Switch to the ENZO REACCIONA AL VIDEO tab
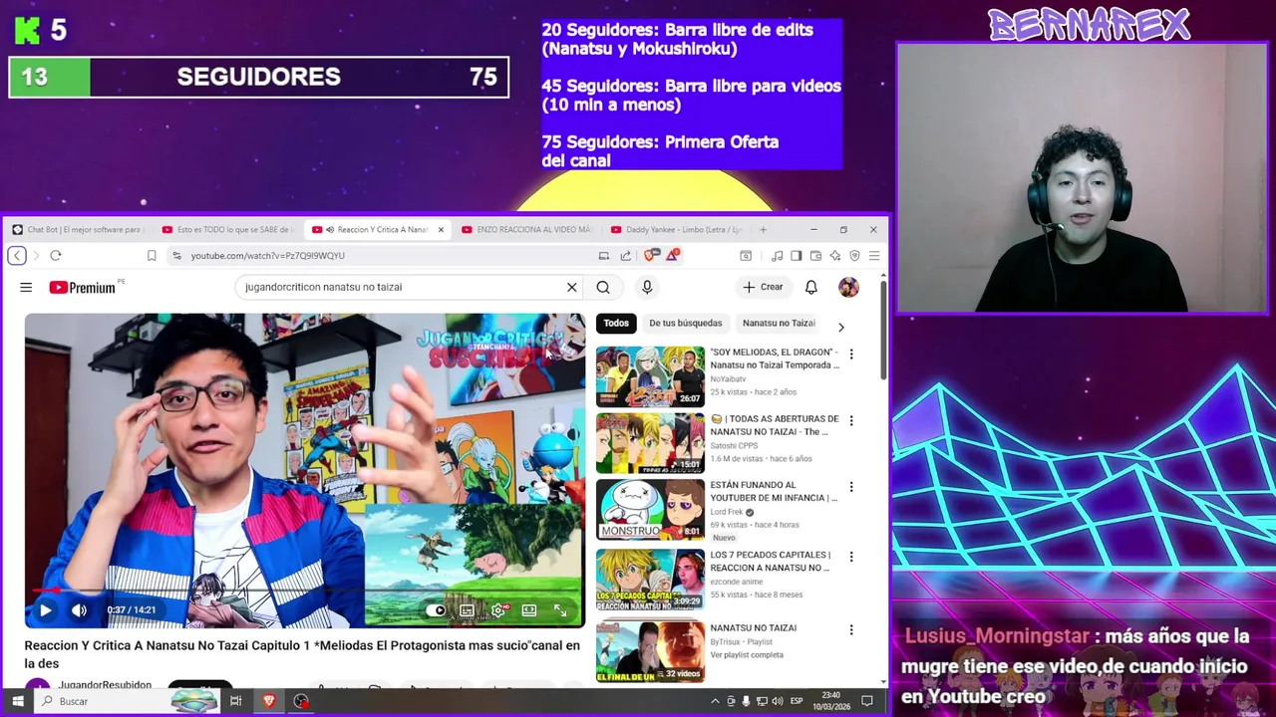1276x717 pixels. (526, 229)
